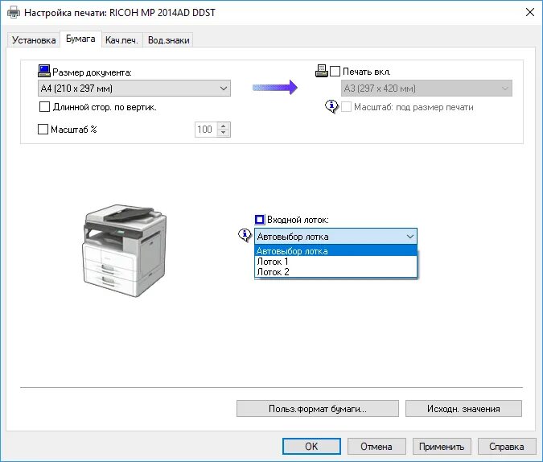Click the Применить button
This screenshot has width=543, height=462.
pyautogui.click(x=442, y=446)
